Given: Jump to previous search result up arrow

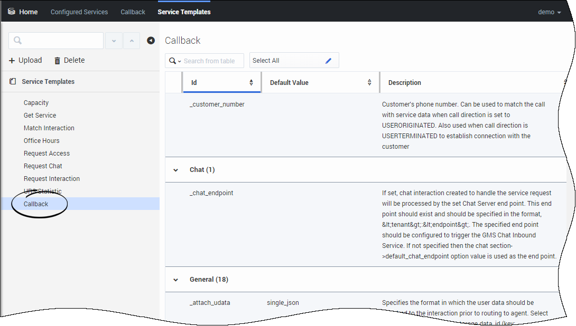Looking at the screenshot, I should pyautogui.click(x=132, y=41).
